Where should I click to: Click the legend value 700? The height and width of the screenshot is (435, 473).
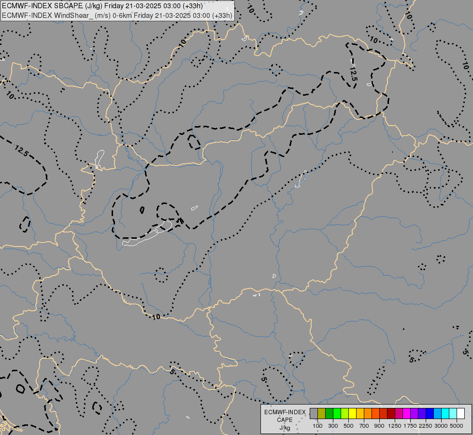pos(364,426)
